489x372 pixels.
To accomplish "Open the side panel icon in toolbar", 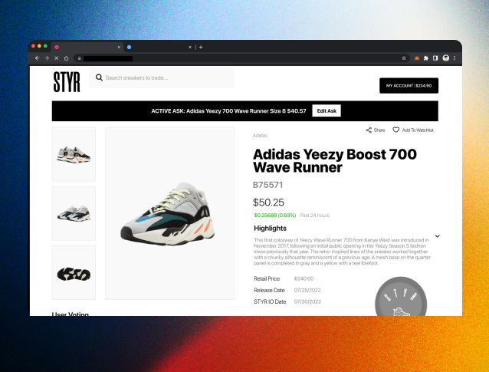I will 435,58.
